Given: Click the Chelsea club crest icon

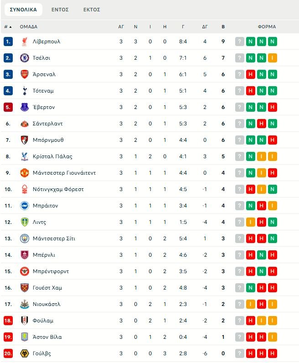Looking at the screenshot, I should [x=25, y=58].
